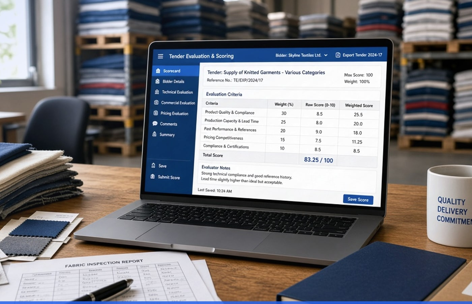Click the Scorecard home icon
This screenshot has height=304, width=472.
158,71
